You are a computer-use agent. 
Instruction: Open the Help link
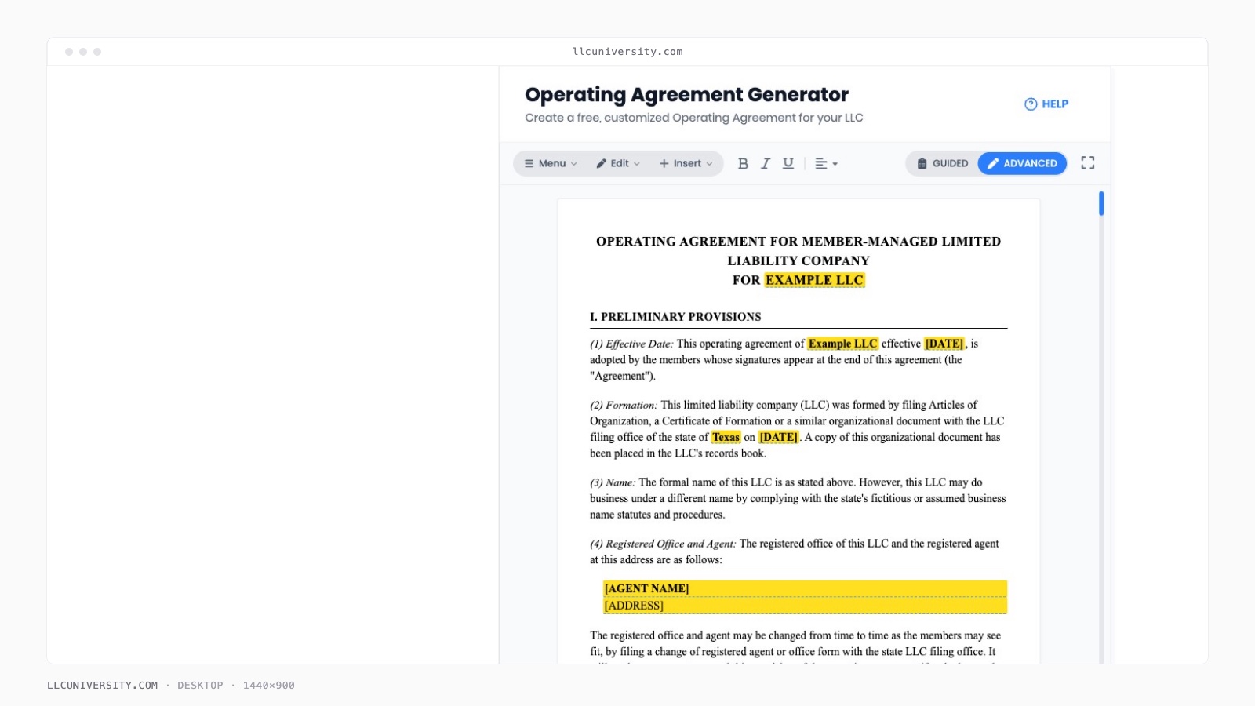tap(1046, 104)
